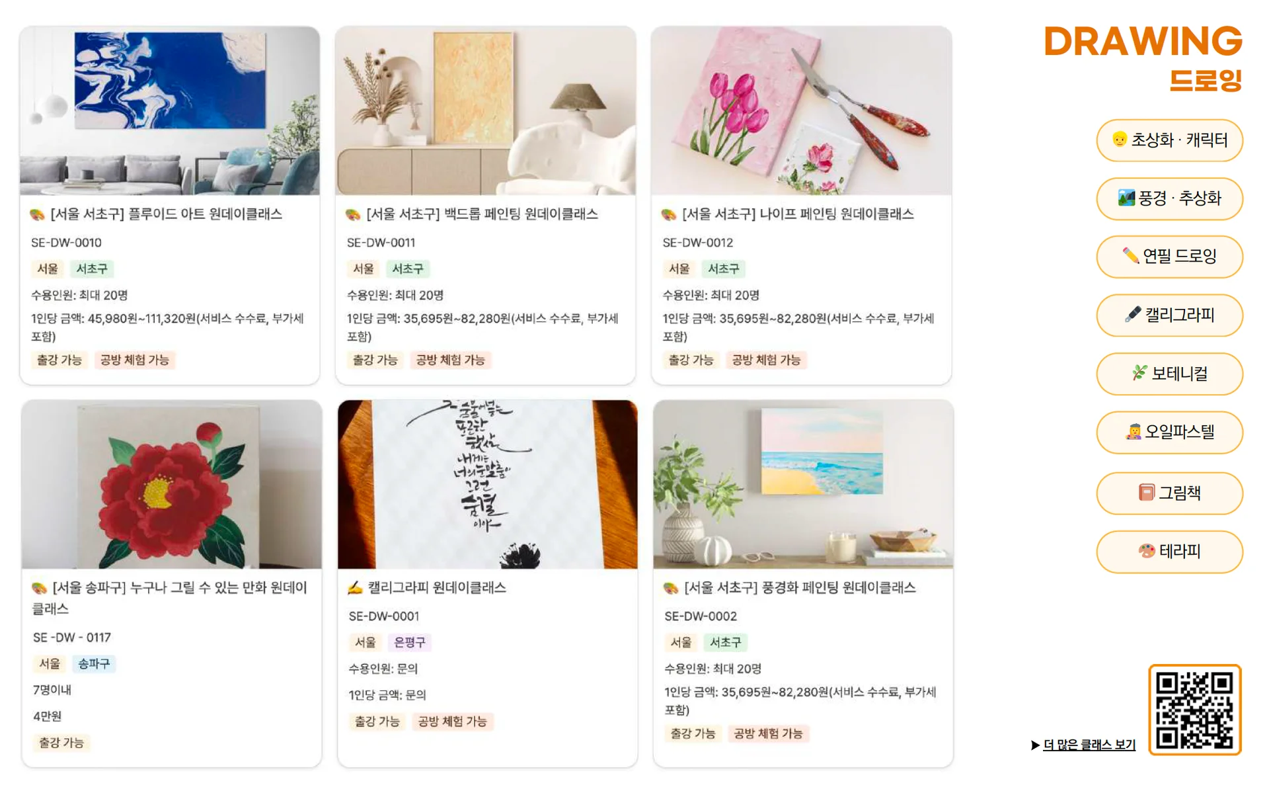Click the 풍경화 페인팅 원데이클래스 title

[791, 587]
